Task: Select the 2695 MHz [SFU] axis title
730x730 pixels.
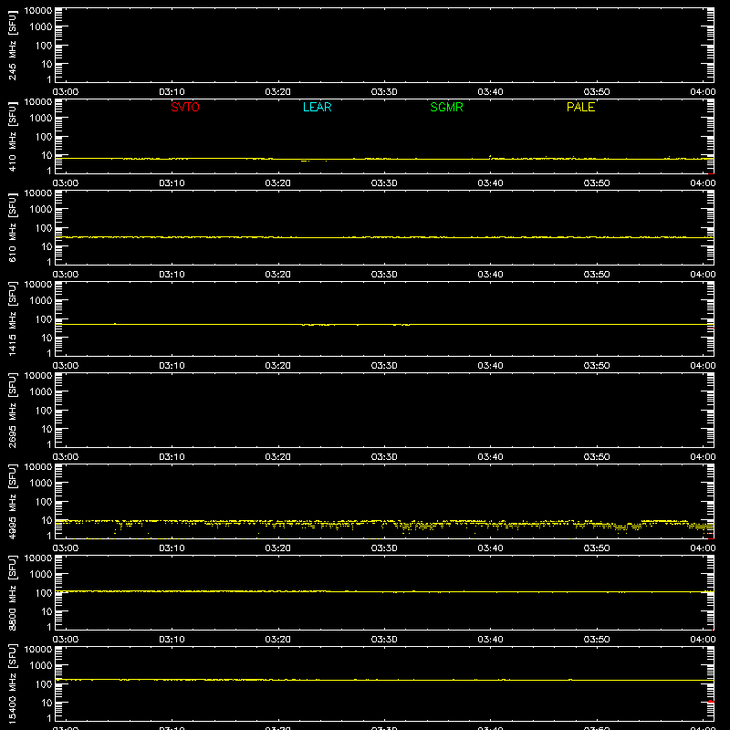Action: click(13, 410)
